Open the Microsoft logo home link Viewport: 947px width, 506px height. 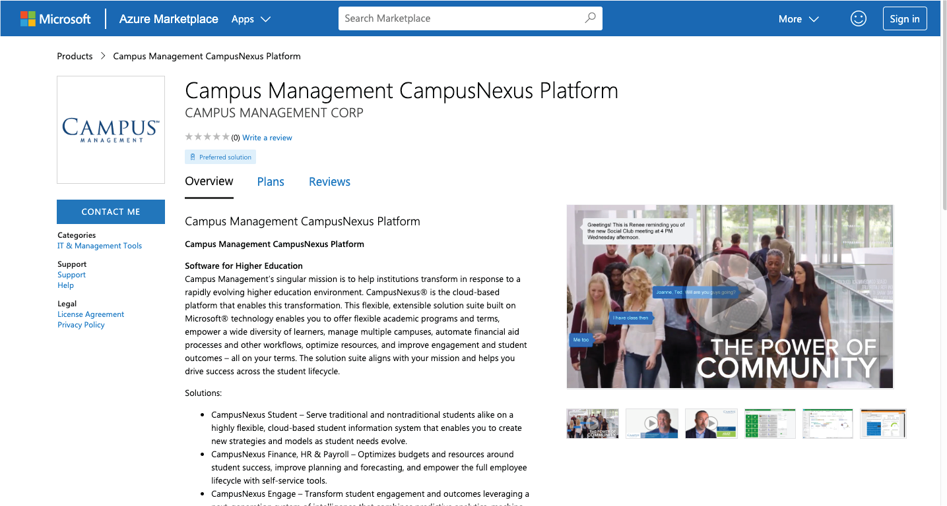tap(55, 18)
